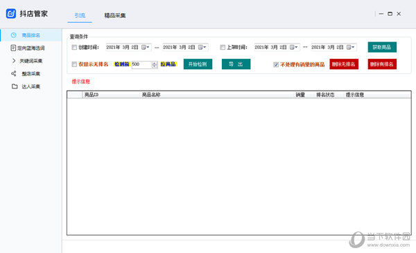
Task: Click the 抖店管家 app logo
Action: [x=11, y=14]
